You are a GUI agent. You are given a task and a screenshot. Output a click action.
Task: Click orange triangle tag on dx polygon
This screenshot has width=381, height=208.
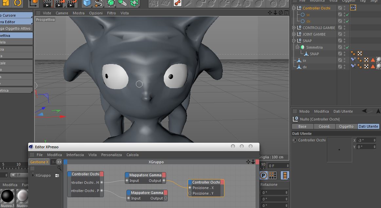point(373,66)
